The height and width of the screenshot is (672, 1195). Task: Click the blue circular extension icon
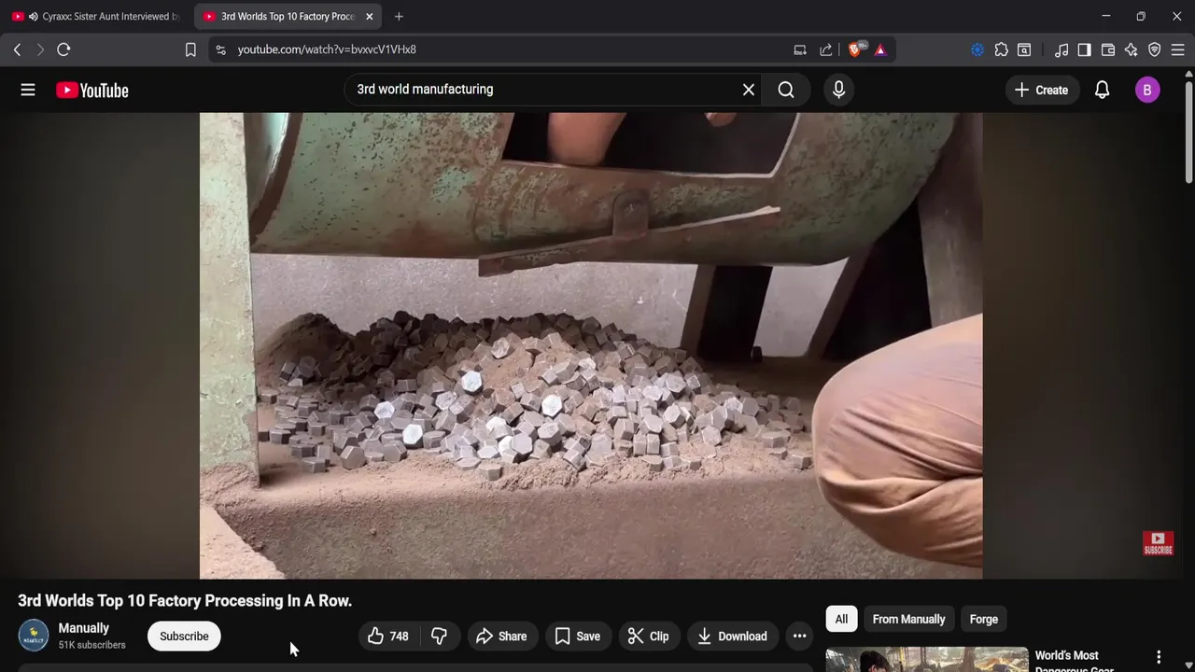pyautogui.click(x=977, y=49)
